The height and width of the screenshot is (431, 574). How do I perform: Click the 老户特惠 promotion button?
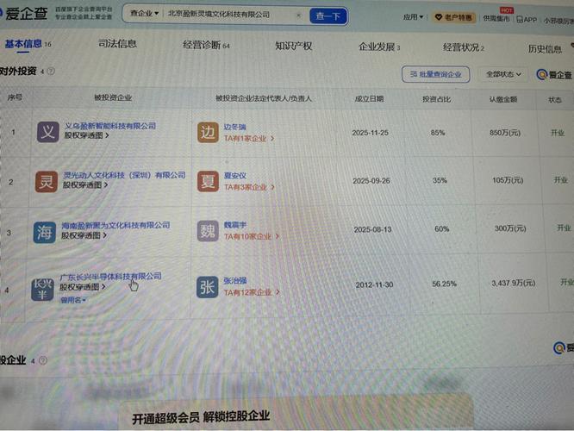tap(453, 17)
